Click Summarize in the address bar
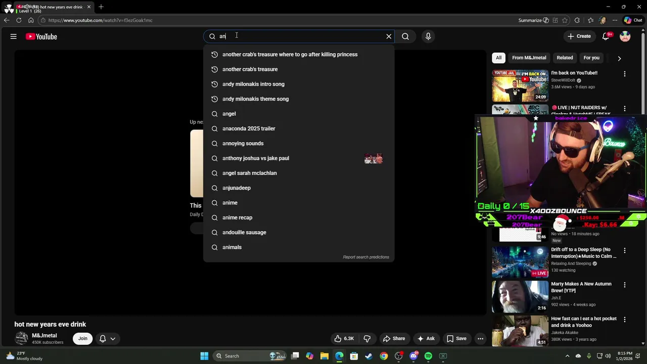Image resolution: width=647 pixels, height=364 pixels. (533, 20)
